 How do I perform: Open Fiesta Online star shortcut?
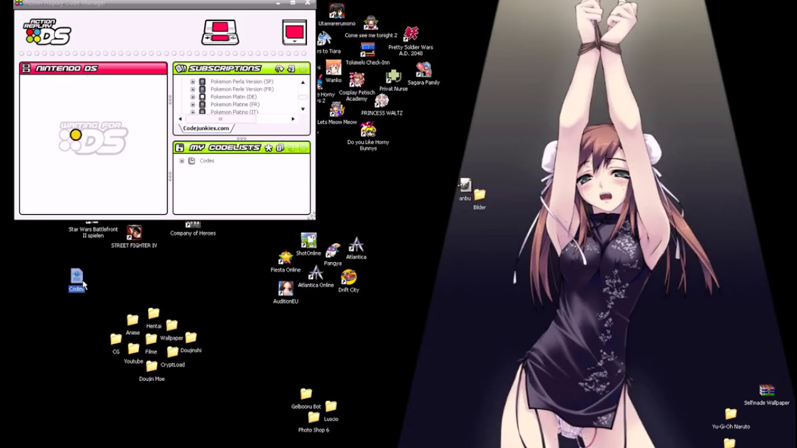pyautogui.click(x=285, y=258)
